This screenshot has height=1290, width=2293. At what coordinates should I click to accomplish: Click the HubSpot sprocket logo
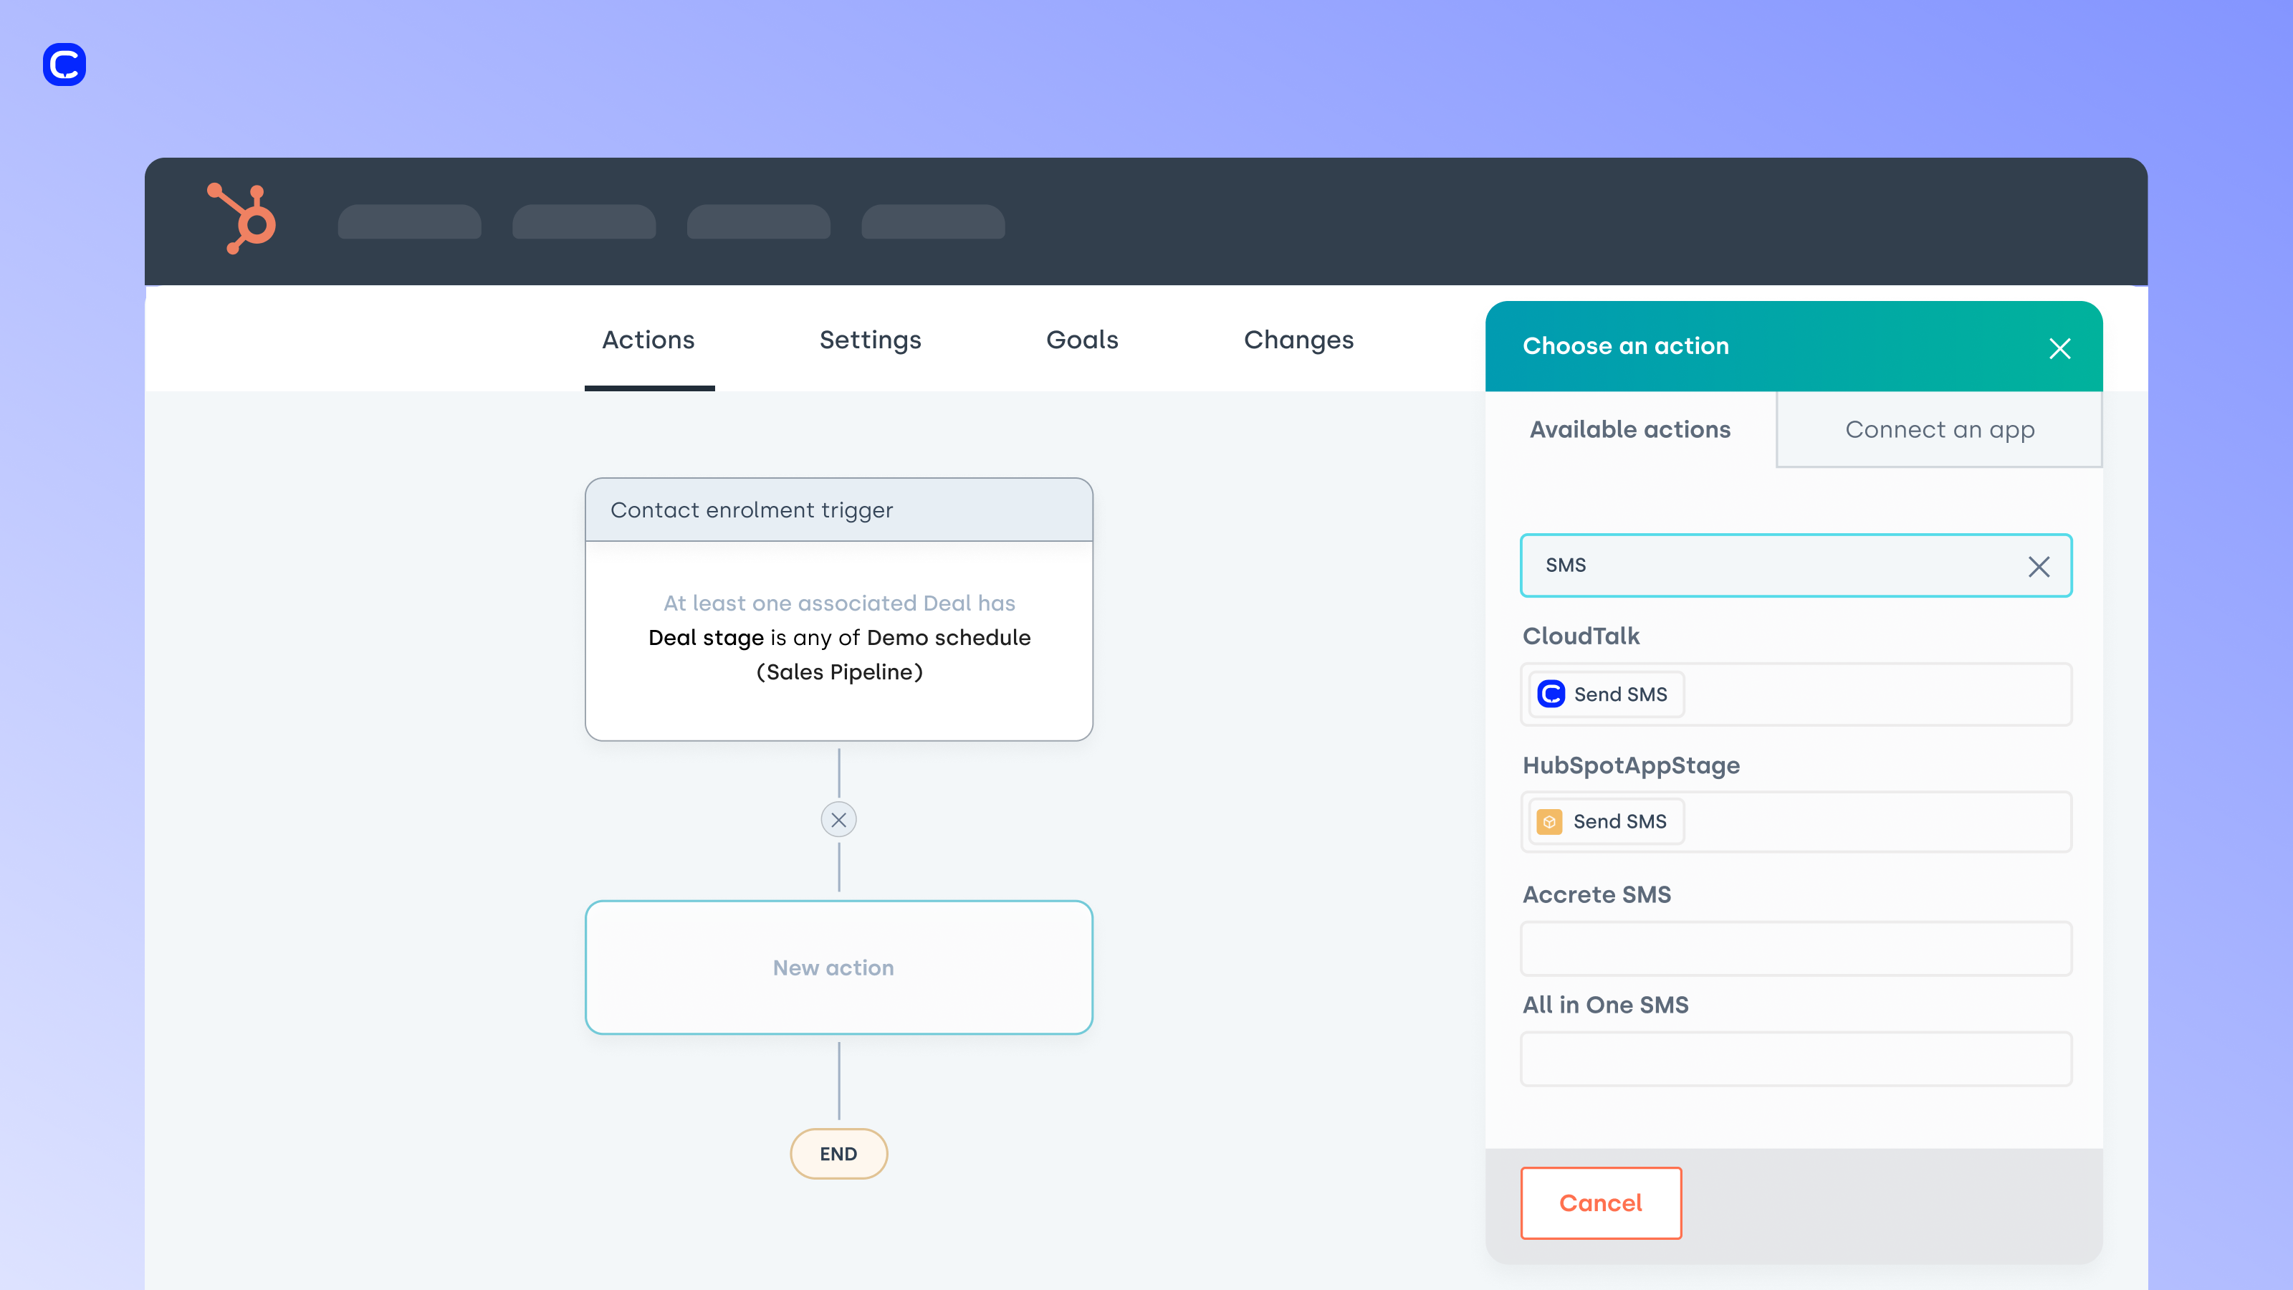(x=242, y=219)
